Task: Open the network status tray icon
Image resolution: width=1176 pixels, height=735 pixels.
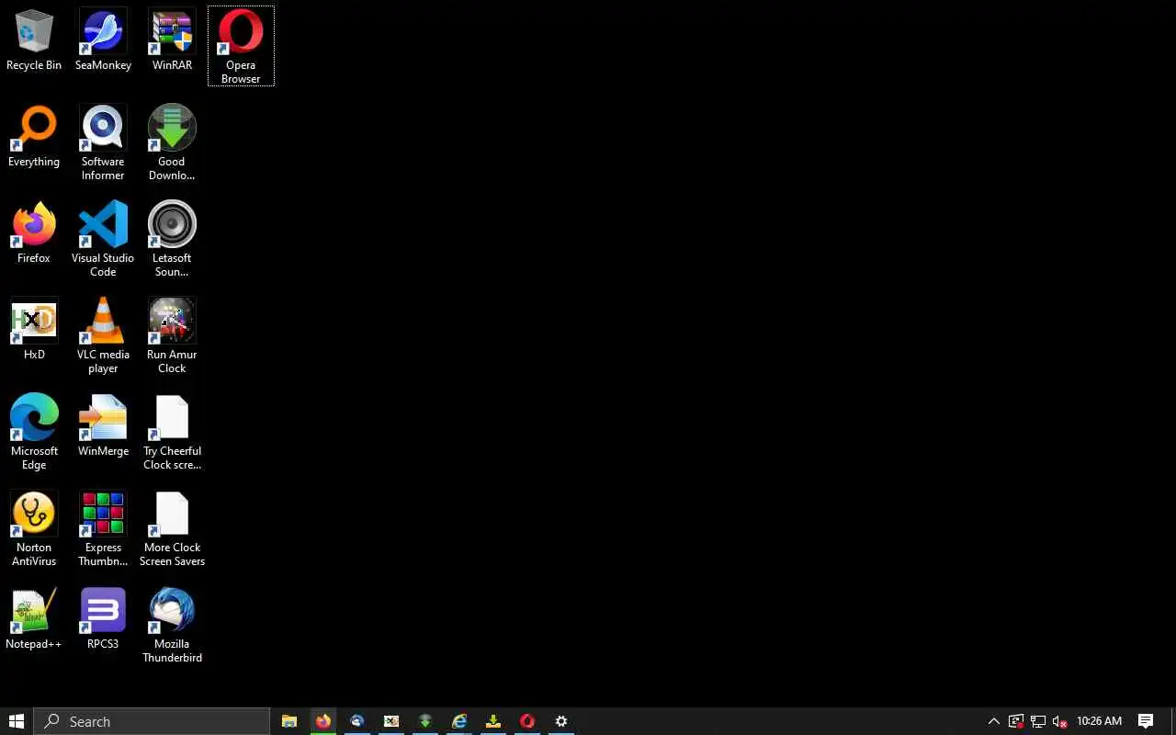Action: pyautogui.click(x=1038, y=721)
